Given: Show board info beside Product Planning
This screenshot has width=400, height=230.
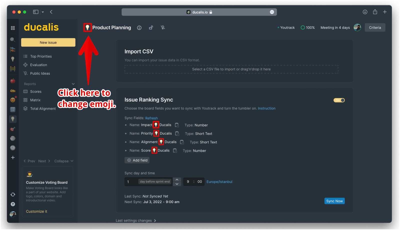Looking at the screenshot, I should (139, 28).
